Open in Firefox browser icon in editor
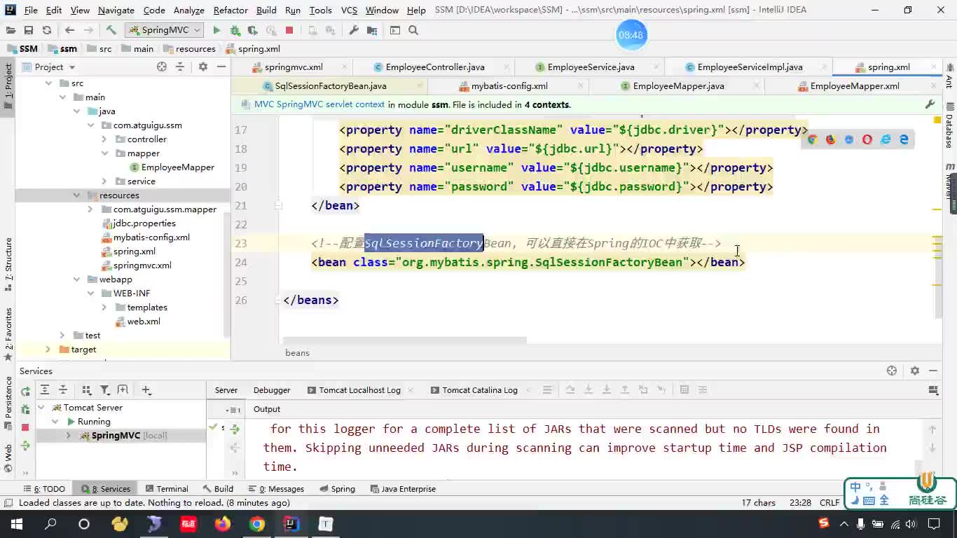Viewport: 957px width, 538px height. pos(830,139)
